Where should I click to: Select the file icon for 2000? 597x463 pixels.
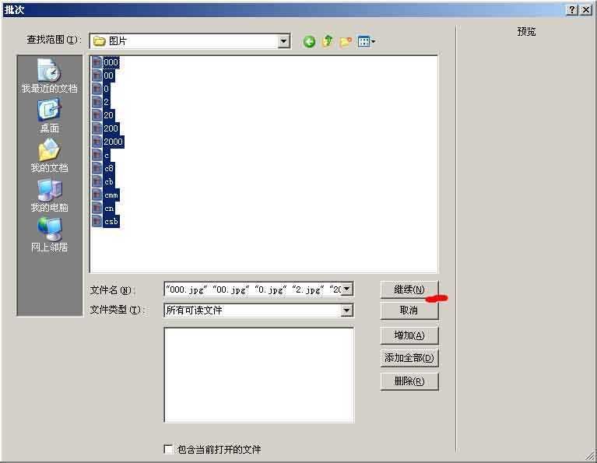coord(97,142)
